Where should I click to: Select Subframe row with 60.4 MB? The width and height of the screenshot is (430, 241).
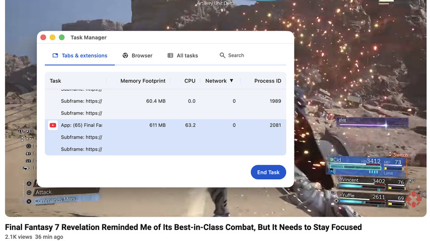coord(165,101)
